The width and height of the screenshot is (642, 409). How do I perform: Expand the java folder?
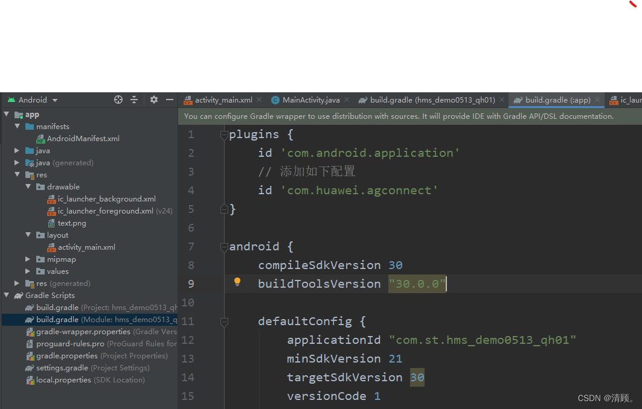coord(17,151)
